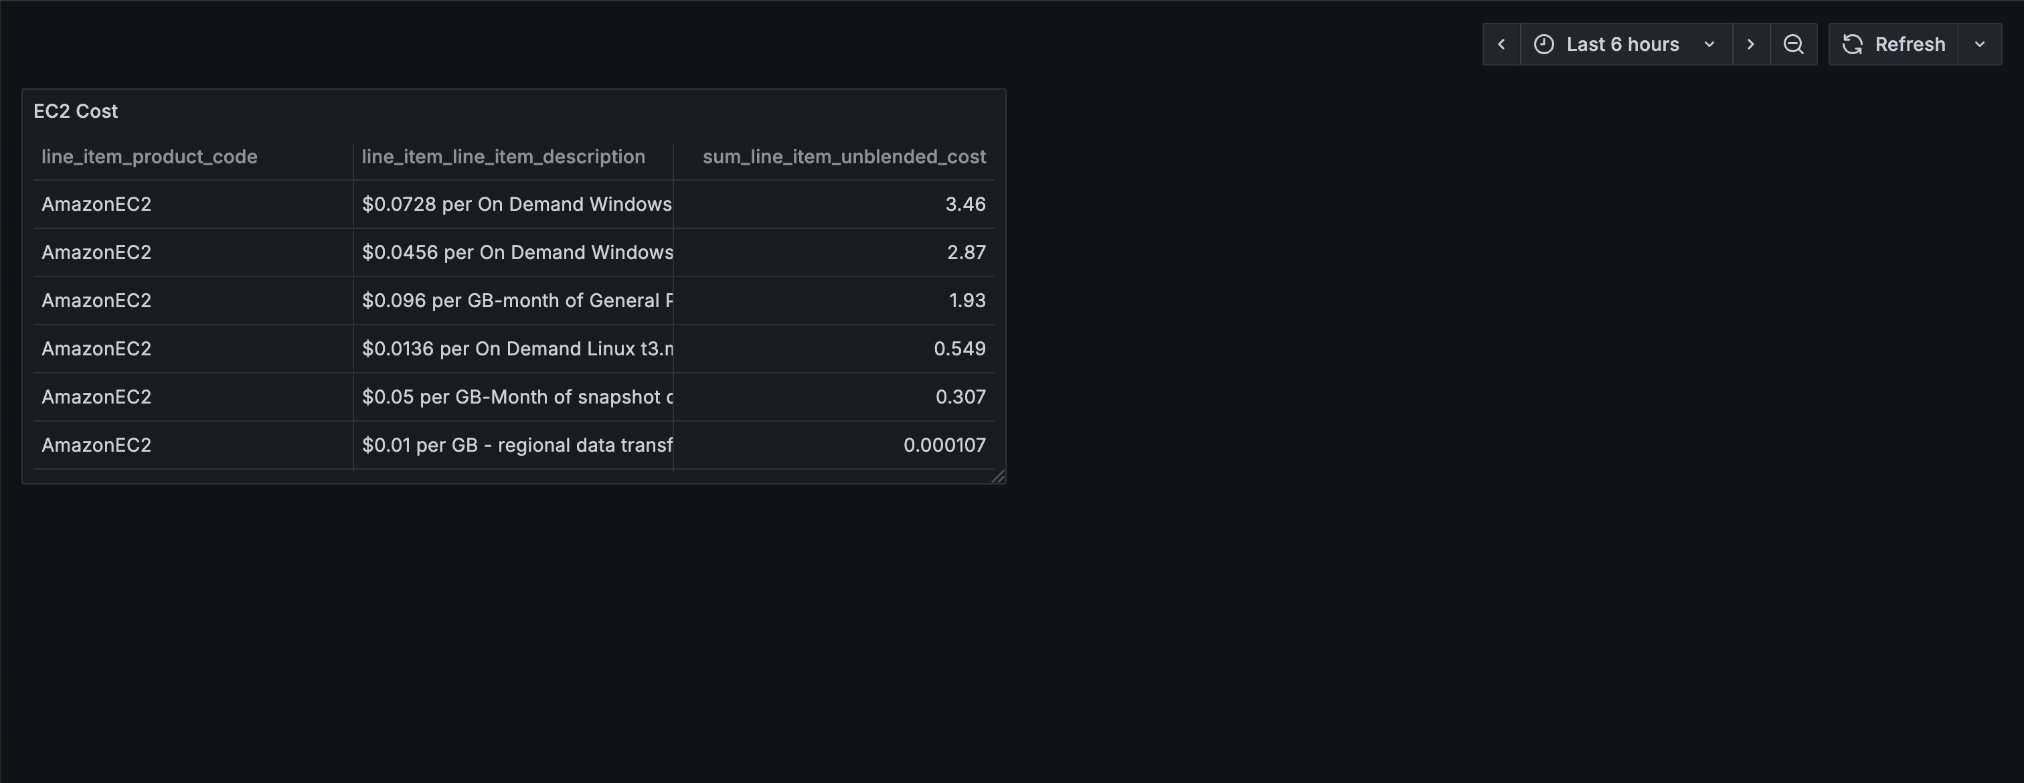Click the EC2 Cost panel title
This screenshot has width=2024, height=783.
point(76,112)
